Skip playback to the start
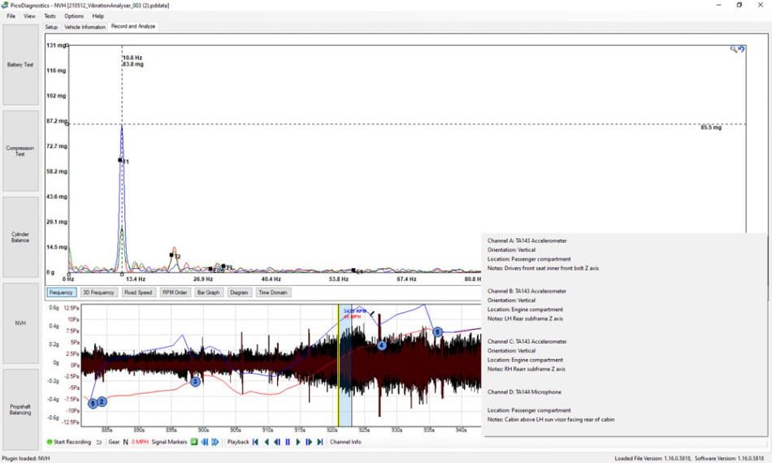 point(255,442)
